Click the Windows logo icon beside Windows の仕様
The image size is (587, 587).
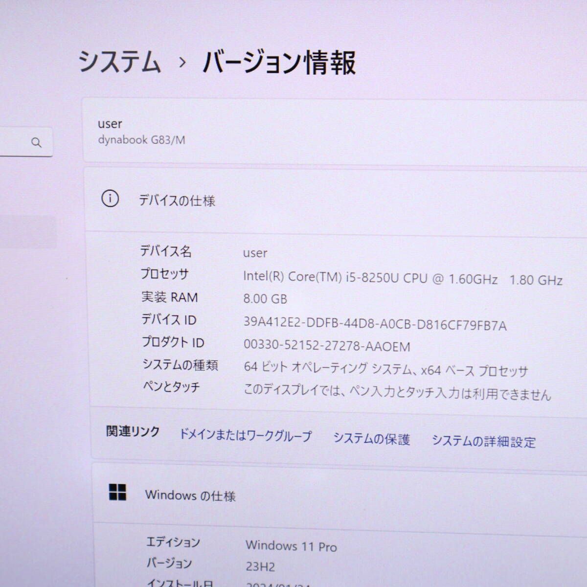coord(117,492)
